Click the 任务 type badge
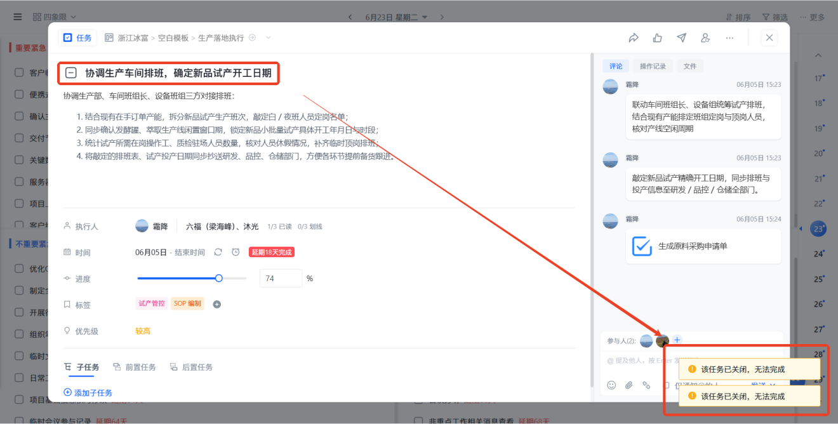The image size is (838, 424). (77, 37)
